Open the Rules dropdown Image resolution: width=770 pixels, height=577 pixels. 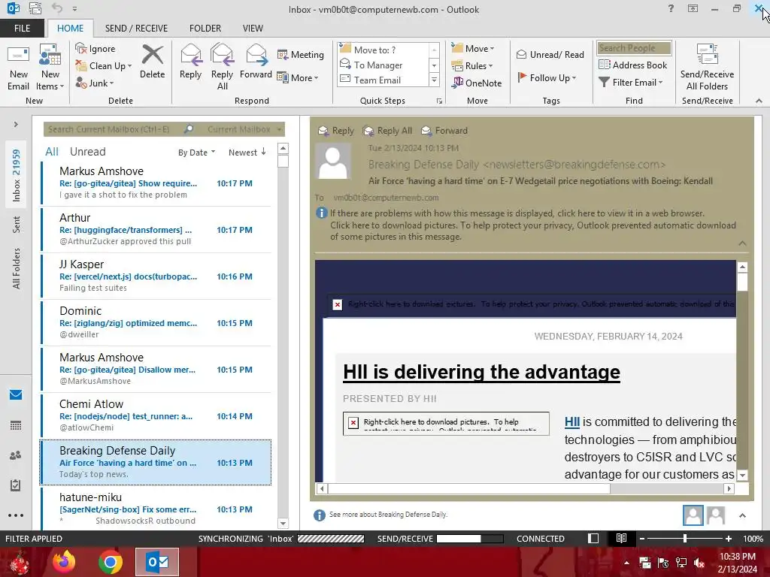[x=472, y=66]
